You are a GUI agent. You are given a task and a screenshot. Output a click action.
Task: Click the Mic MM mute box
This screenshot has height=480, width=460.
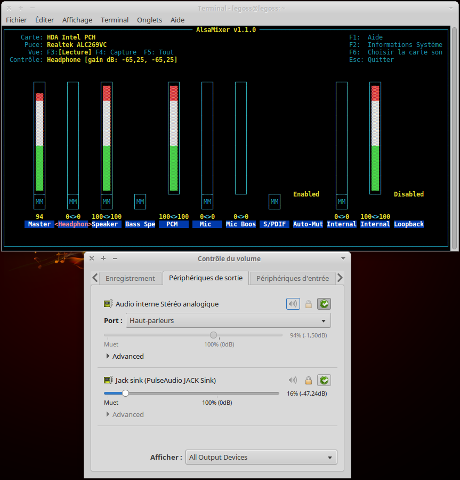coord(207,202)
